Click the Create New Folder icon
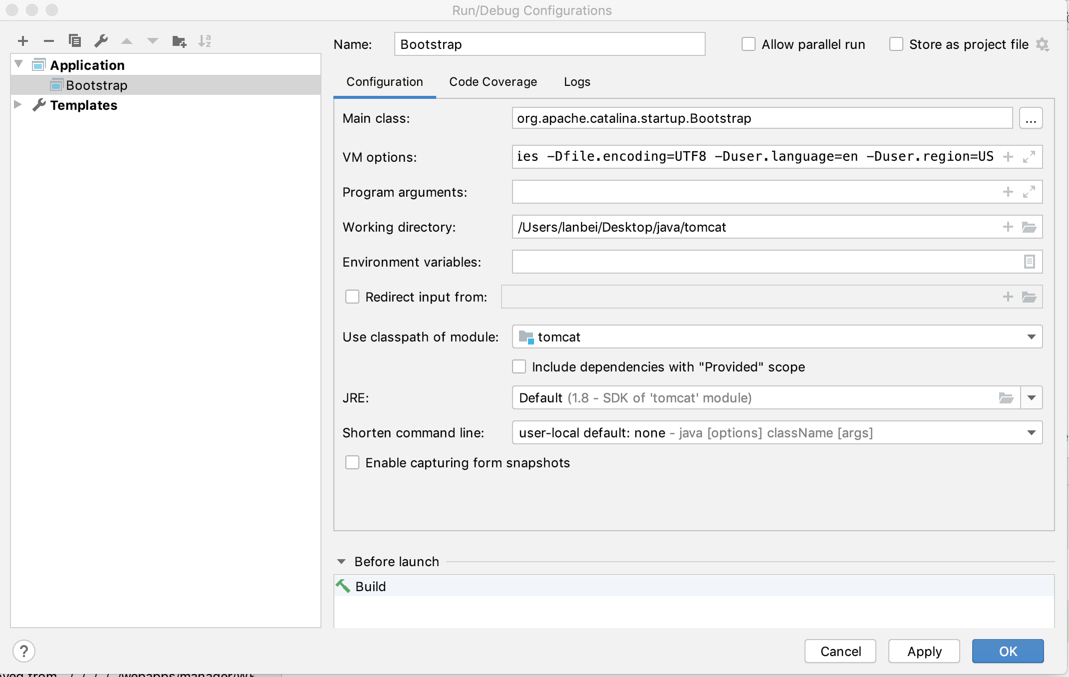The height and width of the screenshot is (677, 1069). (179, 41)
